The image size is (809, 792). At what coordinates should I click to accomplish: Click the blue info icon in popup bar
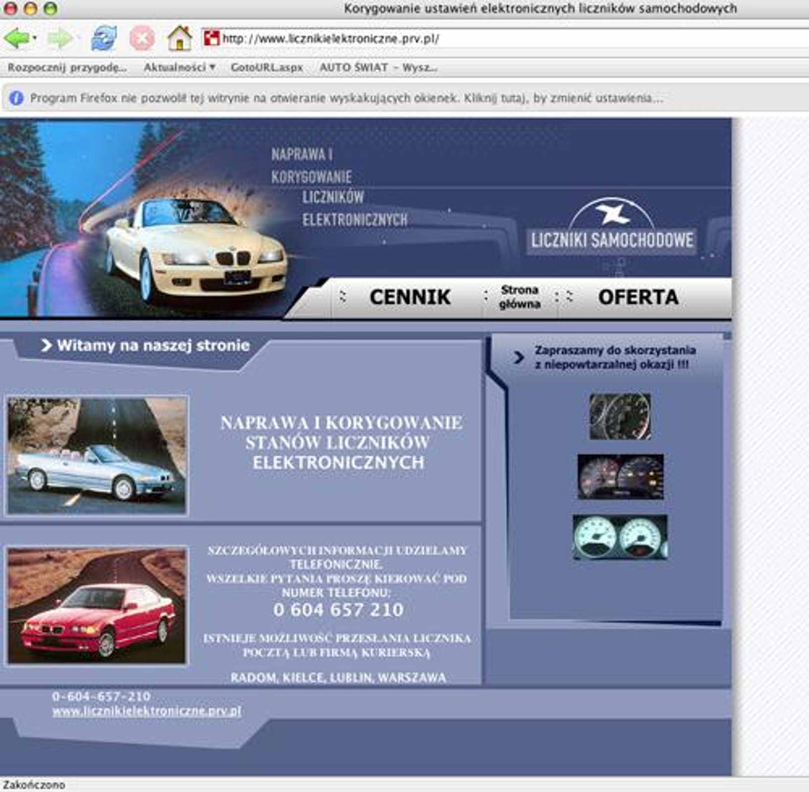point(16,98)
